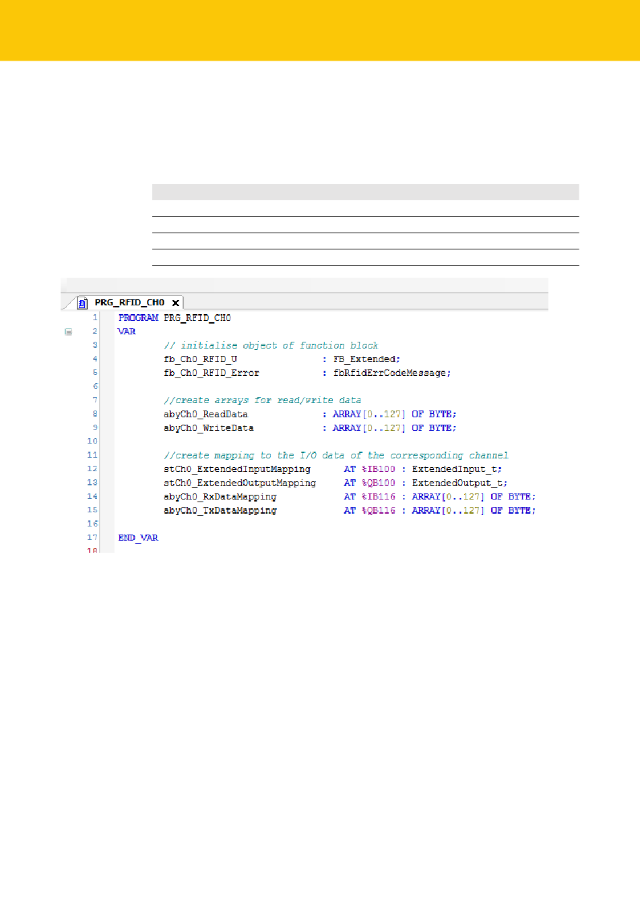Screen dimensions: 640x906
Task: Click line number 17 in the gutter
Action: click(x=92, y=538)
